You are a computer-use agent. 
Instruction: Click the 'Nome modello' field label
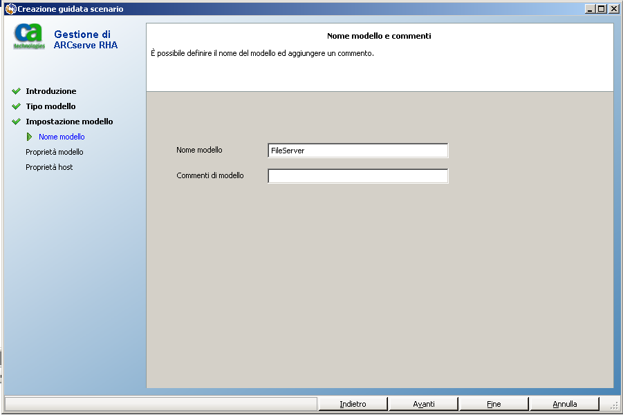pos(199,150)
